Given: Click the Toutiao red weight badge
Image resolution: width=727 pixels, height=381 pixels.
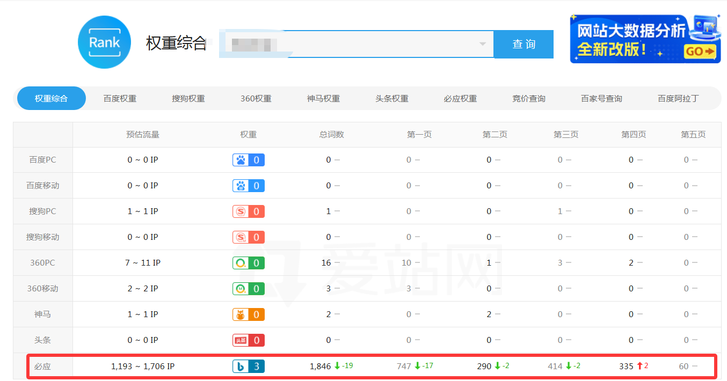Looking at the screenshot, I should pos(248,340).
